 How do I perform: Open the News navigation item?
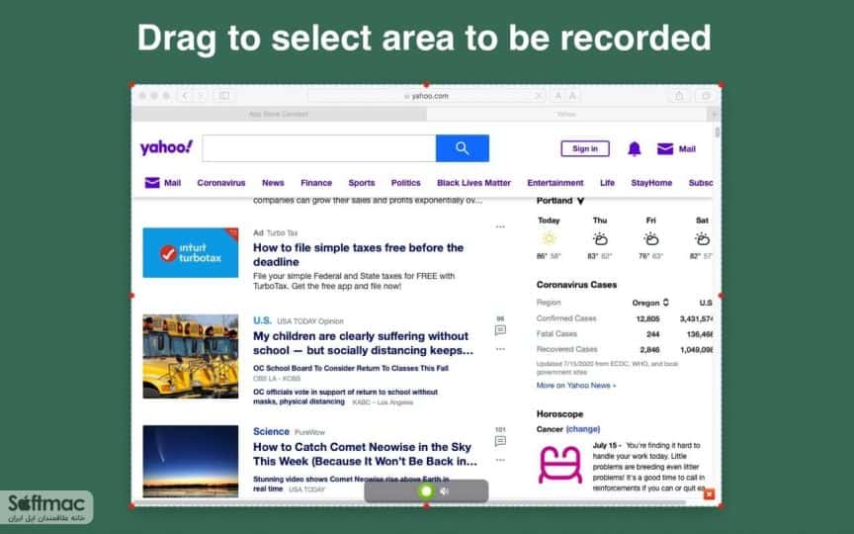pyautogui.click(x=273, y=183)
